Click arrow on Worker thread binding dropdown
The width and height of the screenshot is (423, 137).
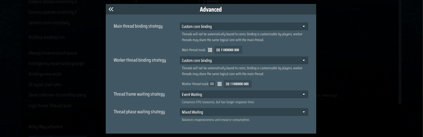tap(304, 60)
